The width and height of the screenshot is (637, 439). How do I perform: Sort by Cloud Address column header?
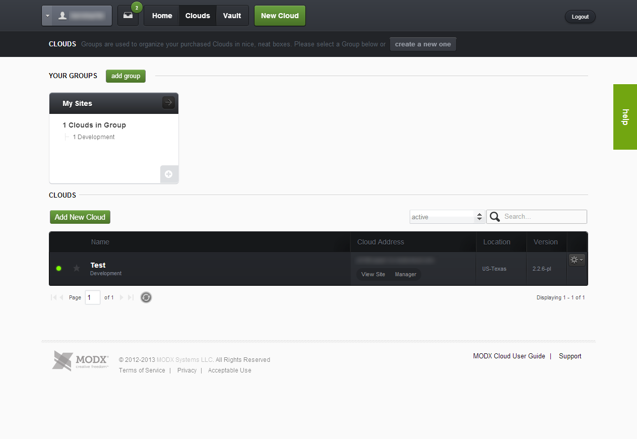(x=380, y=242)
